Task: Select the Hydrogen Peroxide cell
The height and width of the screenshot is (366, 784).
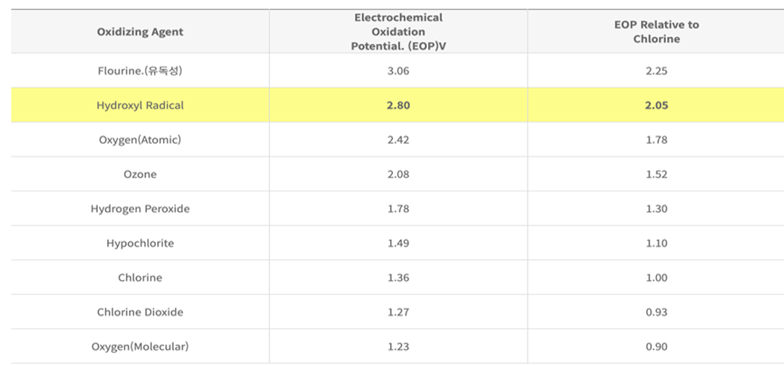Action: point(140,209)
